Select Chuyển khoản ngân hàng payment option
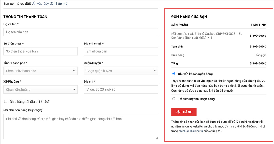Image resolution: width=274 pixels, height=144 pixels. (173, 74)
